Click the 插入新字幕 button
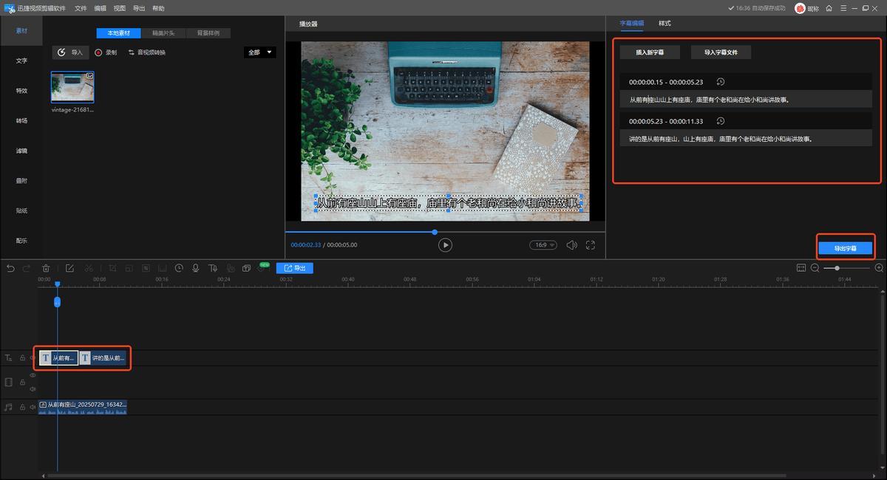Image resolution: width=887 pixels, height=480 pixels. (650, 52)
